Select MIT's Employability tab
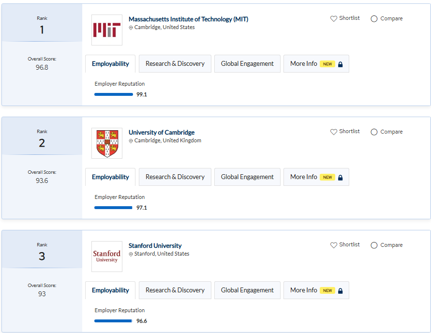 coord(110,64)
